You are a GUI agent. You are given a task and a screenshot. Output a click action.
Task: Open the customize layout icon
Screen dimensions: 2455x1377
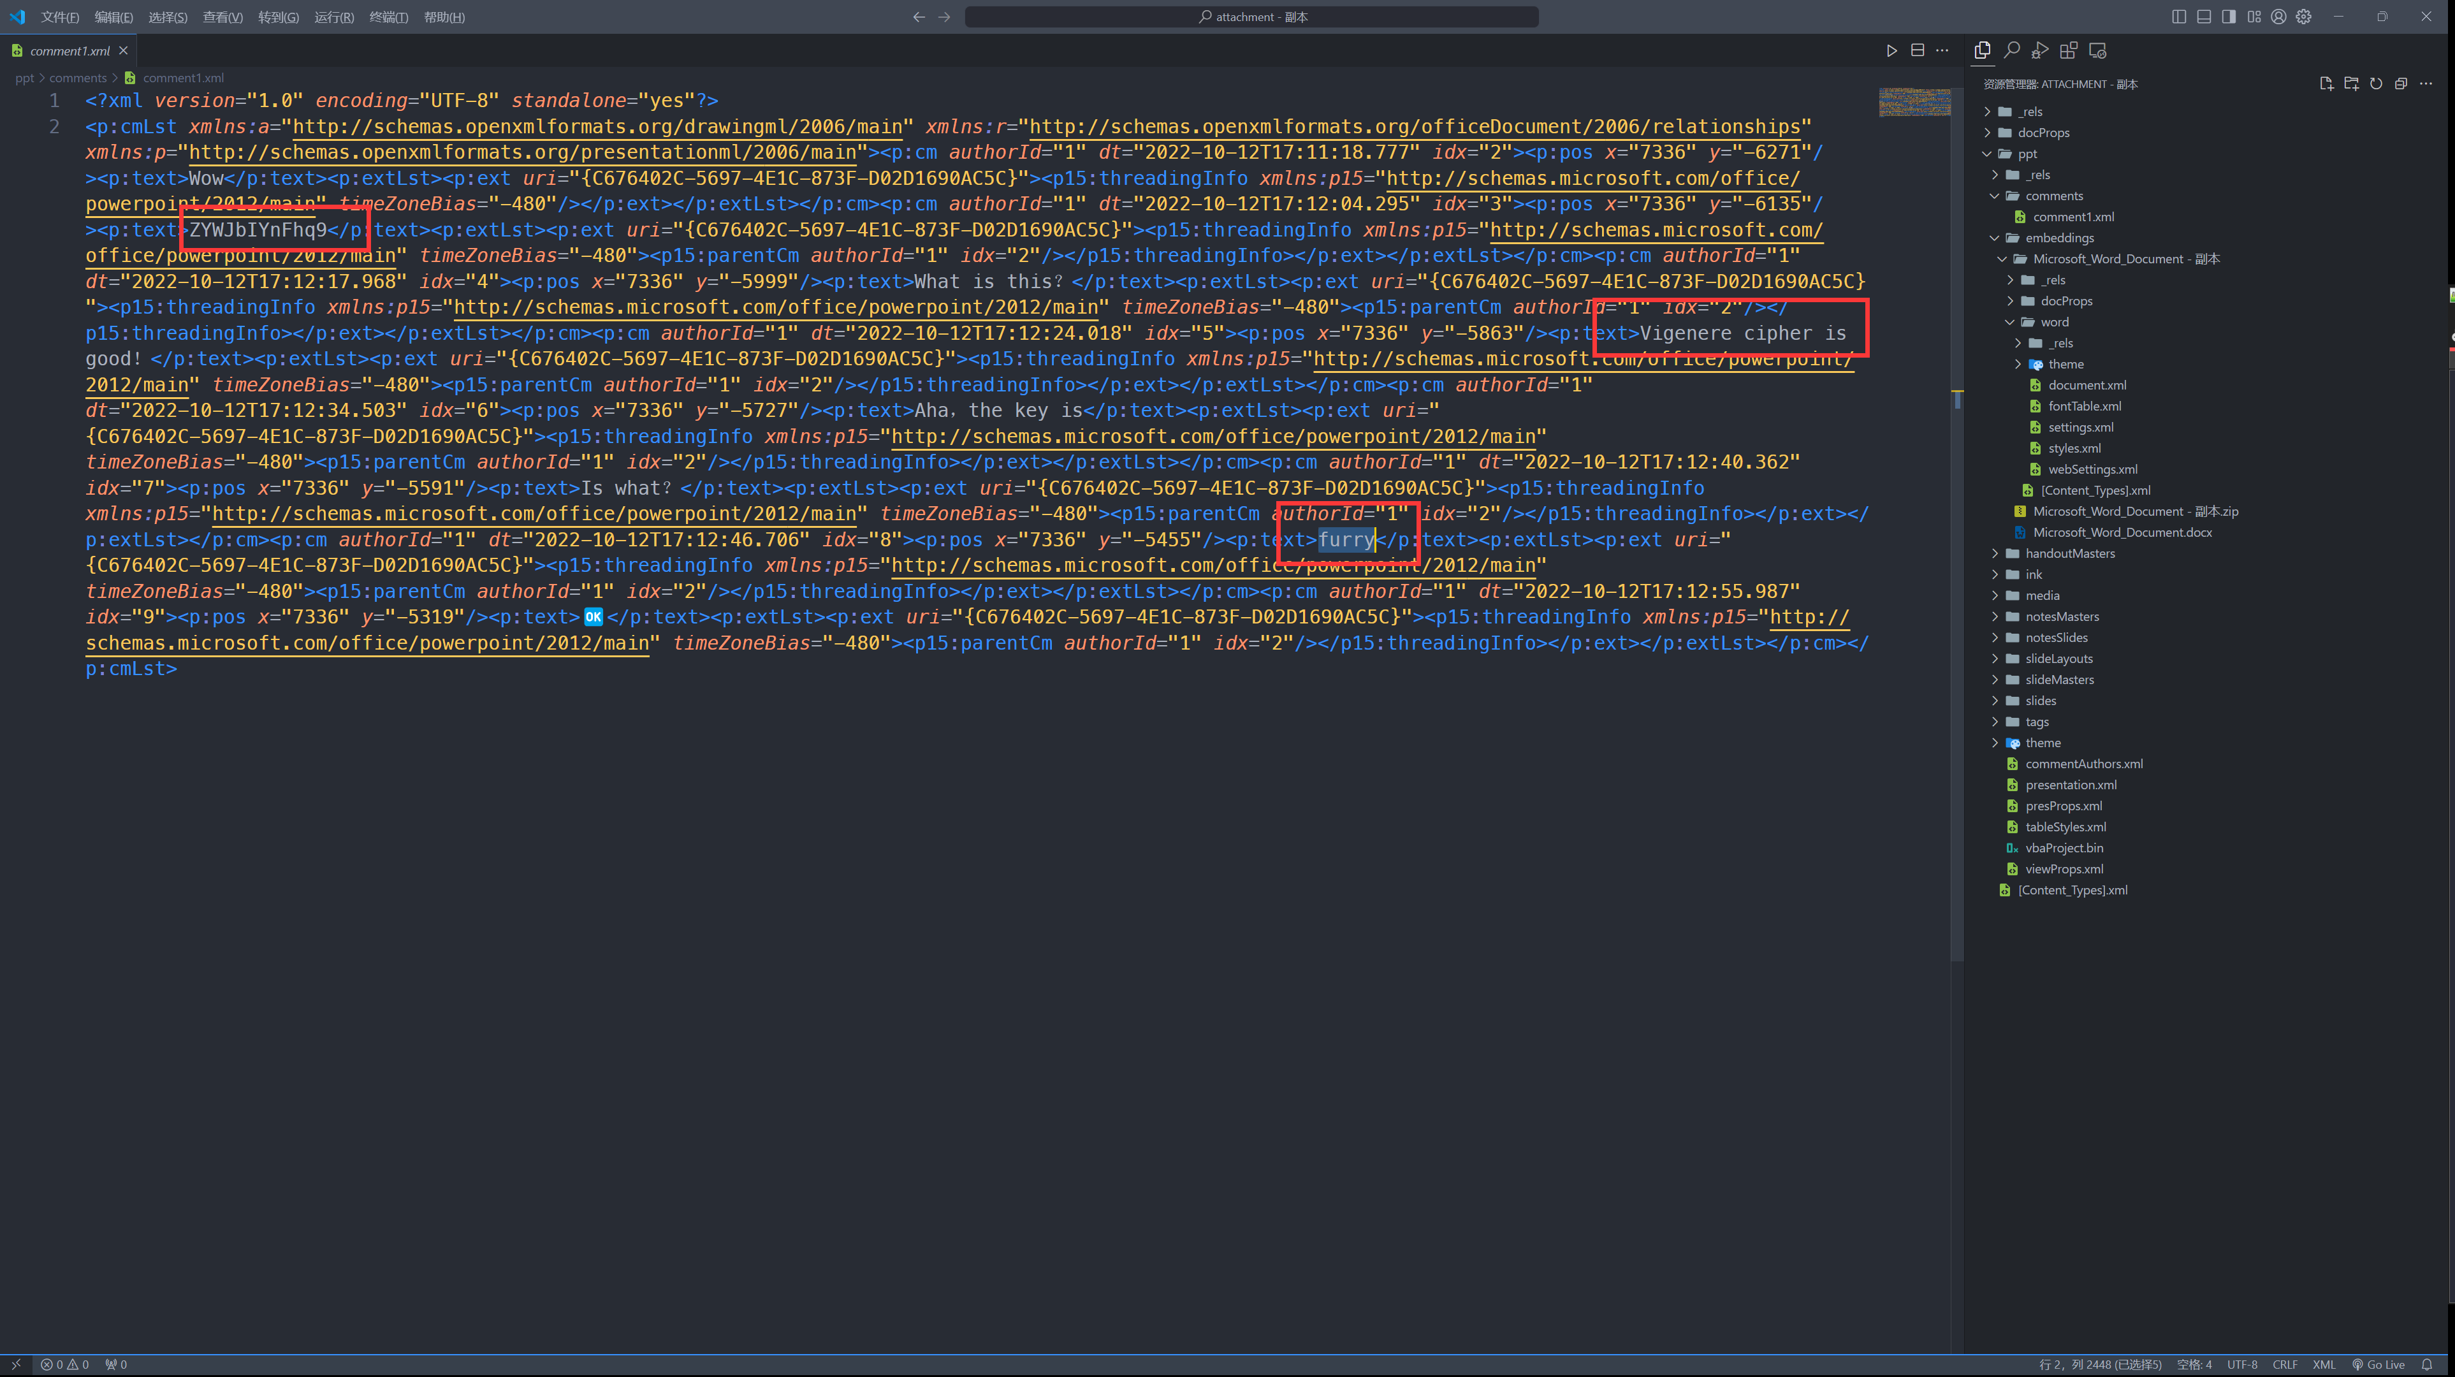point(2254,16)
